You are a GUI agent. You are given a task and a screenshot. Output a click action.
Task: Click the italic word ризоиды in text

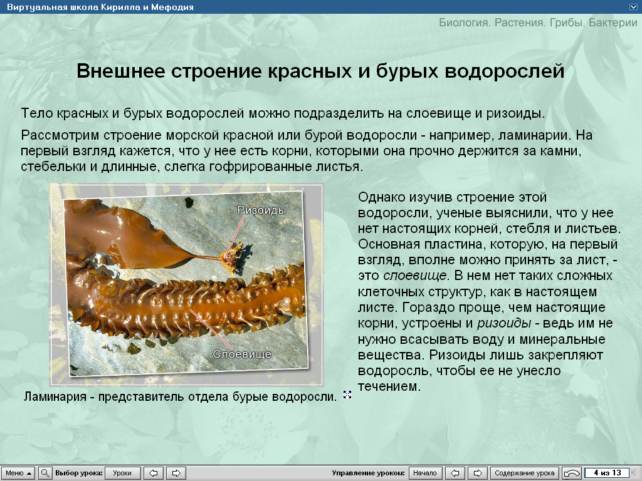(x=504, y=323)
